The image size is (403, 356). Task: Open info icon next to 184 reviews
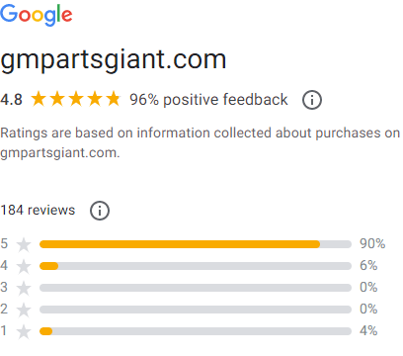pyautogui.click(x=100, y=211)
